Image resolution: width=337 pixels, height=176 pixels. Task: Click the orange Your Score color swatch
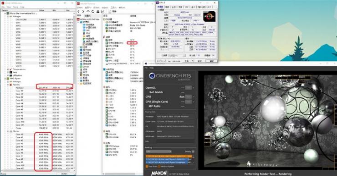(x=147, y=166)
